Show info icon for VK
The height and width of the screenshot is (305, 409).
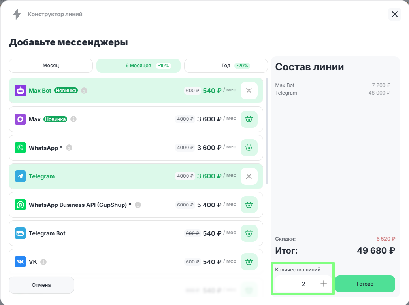(43, 262)
